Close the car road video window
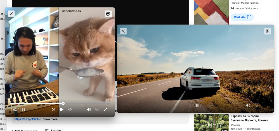 [123, 31]
